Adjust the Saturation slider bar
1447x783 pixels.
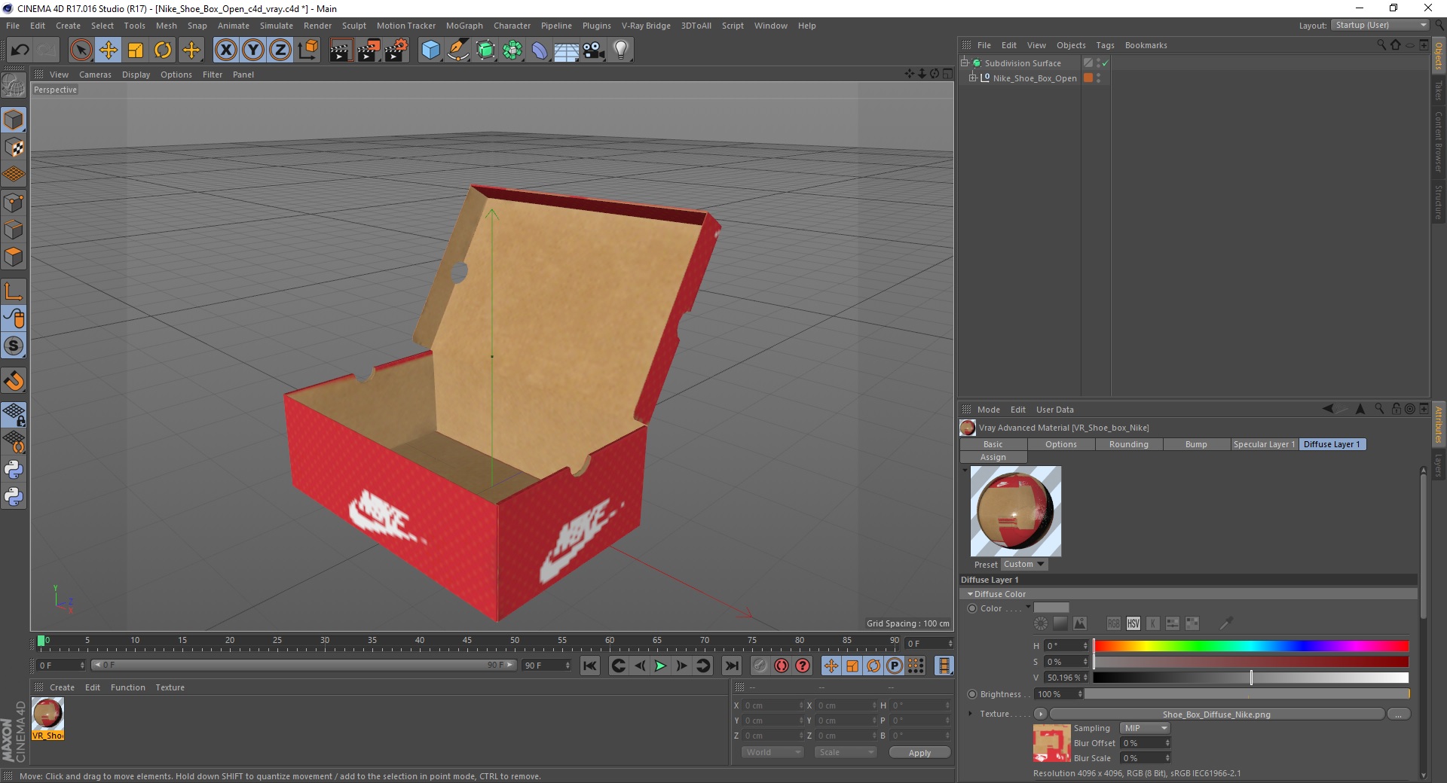pos(1251,662)
